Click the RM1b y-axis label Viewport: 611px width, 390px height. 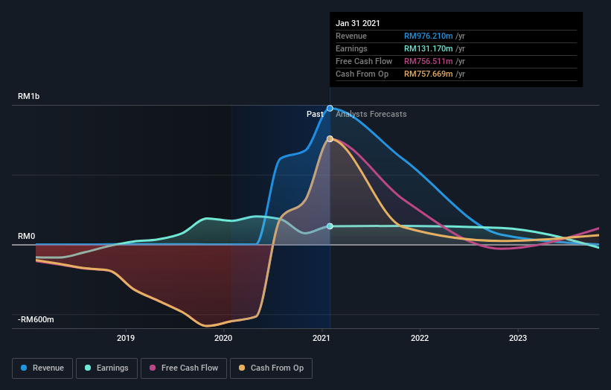tap(28, 96)
